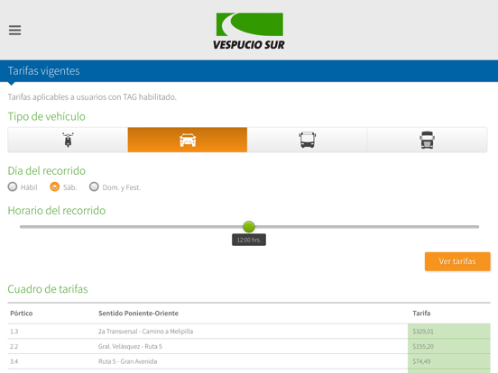This screenshot has height=373, width=498.
Task: Click the Sentido Poniente-Oriente column header
Action: click(x=138, y=314)
